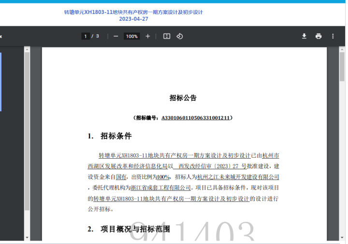Click the text 杭州之江未来城开发建设有限公司
The height and width of the screenshot is (244, 348).
point(238,177)
